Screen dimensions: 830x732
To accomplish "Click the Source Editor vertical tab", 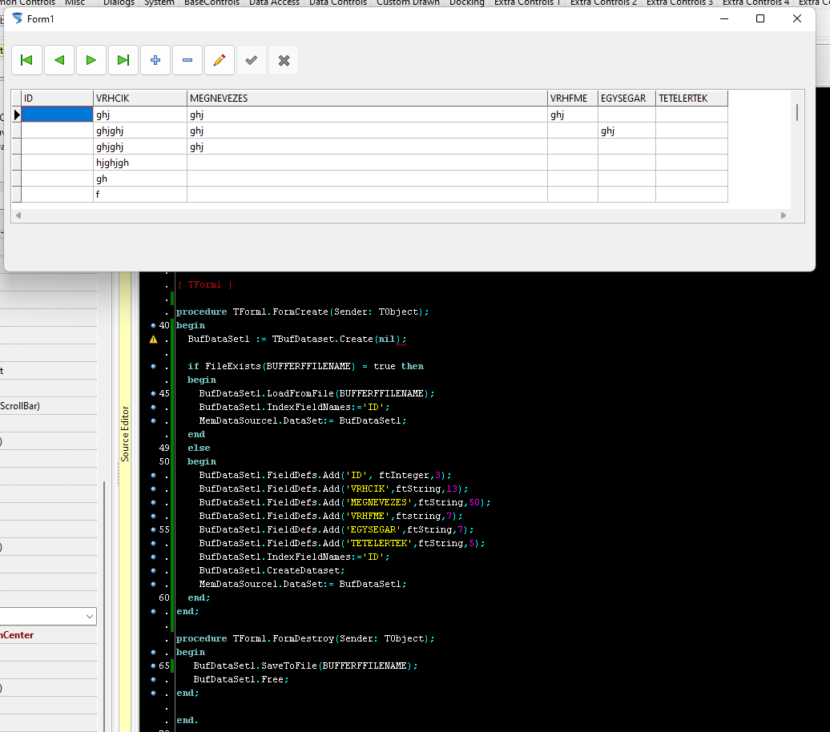I will click(x=125, y=433).
